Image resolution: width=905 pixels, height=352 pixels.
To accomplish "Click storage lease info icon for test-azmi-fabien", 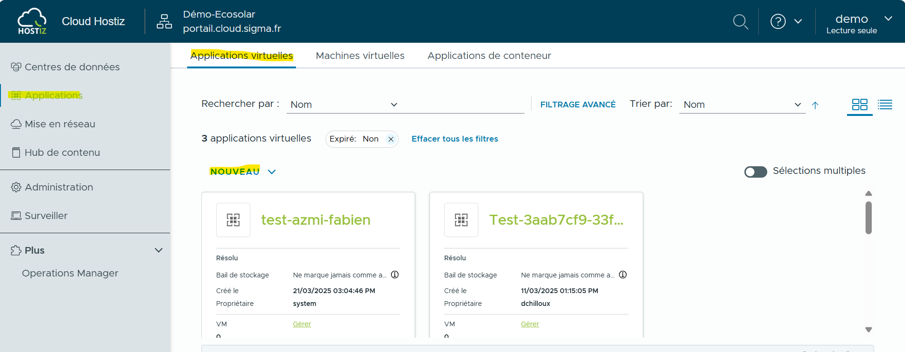I will click(x=395, y=275).
